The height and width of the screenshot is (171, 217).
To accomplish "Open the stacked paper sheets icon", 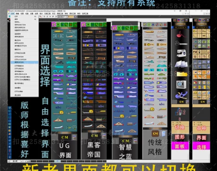I will click(181, 64).
